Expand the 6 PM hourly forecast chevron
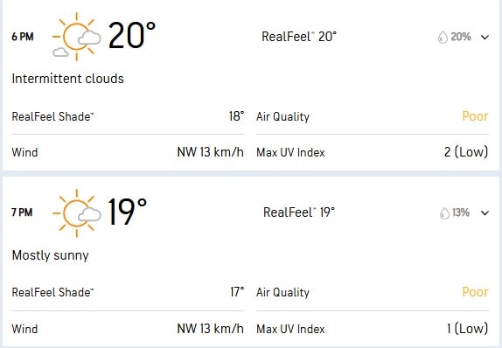502x348 pixels. [x=485, y=37]
